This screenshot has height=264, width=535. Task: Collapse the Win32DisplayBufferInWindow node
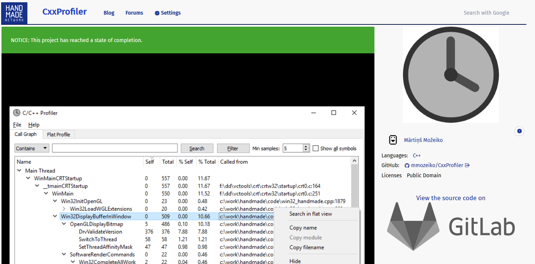pyautogui.click(x=55, y=216)
